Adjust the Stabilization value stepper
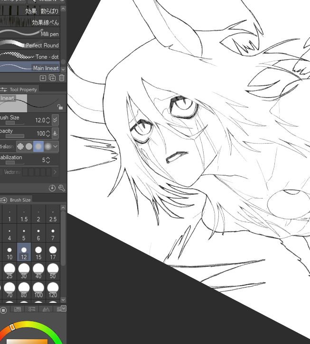The width and height of the screenshot is (310, 344). click(48, 160)
